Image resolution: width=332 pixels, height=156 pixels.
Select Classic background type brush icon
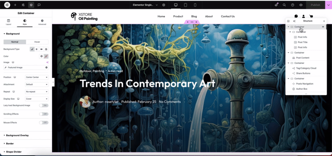pyautogui.click(x=32, y=49)
